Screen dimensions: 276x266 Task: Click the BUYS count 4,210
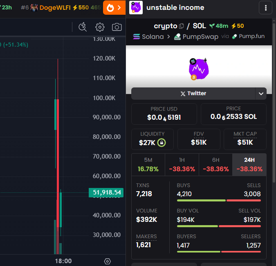pos(184,194)
